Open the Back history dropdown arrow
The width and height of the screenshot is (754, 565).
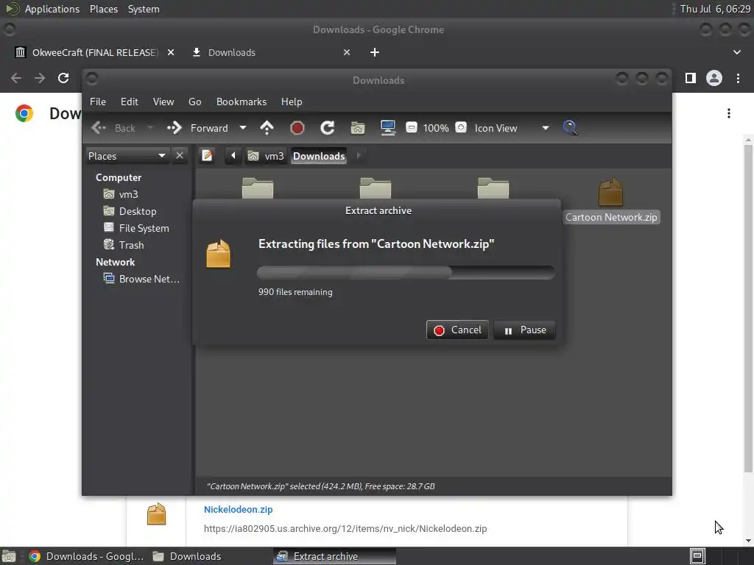click(150, 128)
